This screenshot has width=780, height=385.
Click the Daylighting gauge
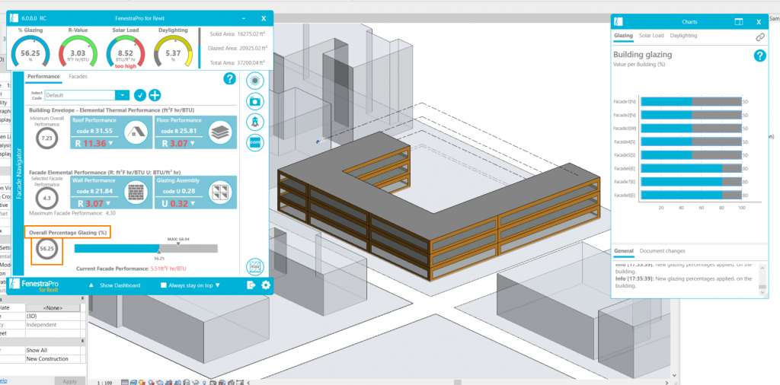173,52
